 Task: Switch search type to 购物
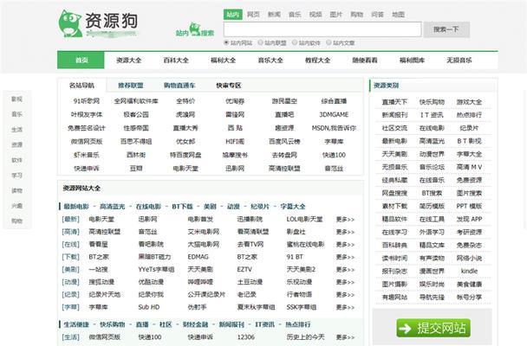[357, 15]
